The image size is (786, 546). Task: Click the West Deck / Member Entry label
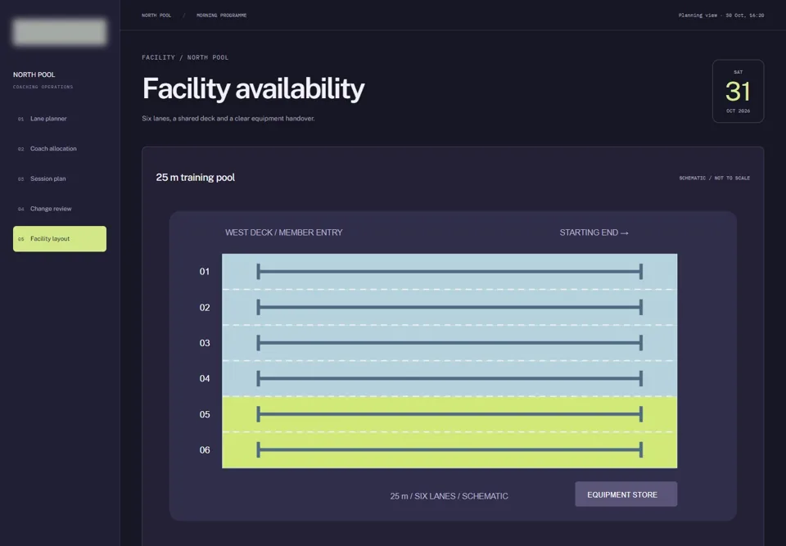pyautogui.click(x=284, y=232)
